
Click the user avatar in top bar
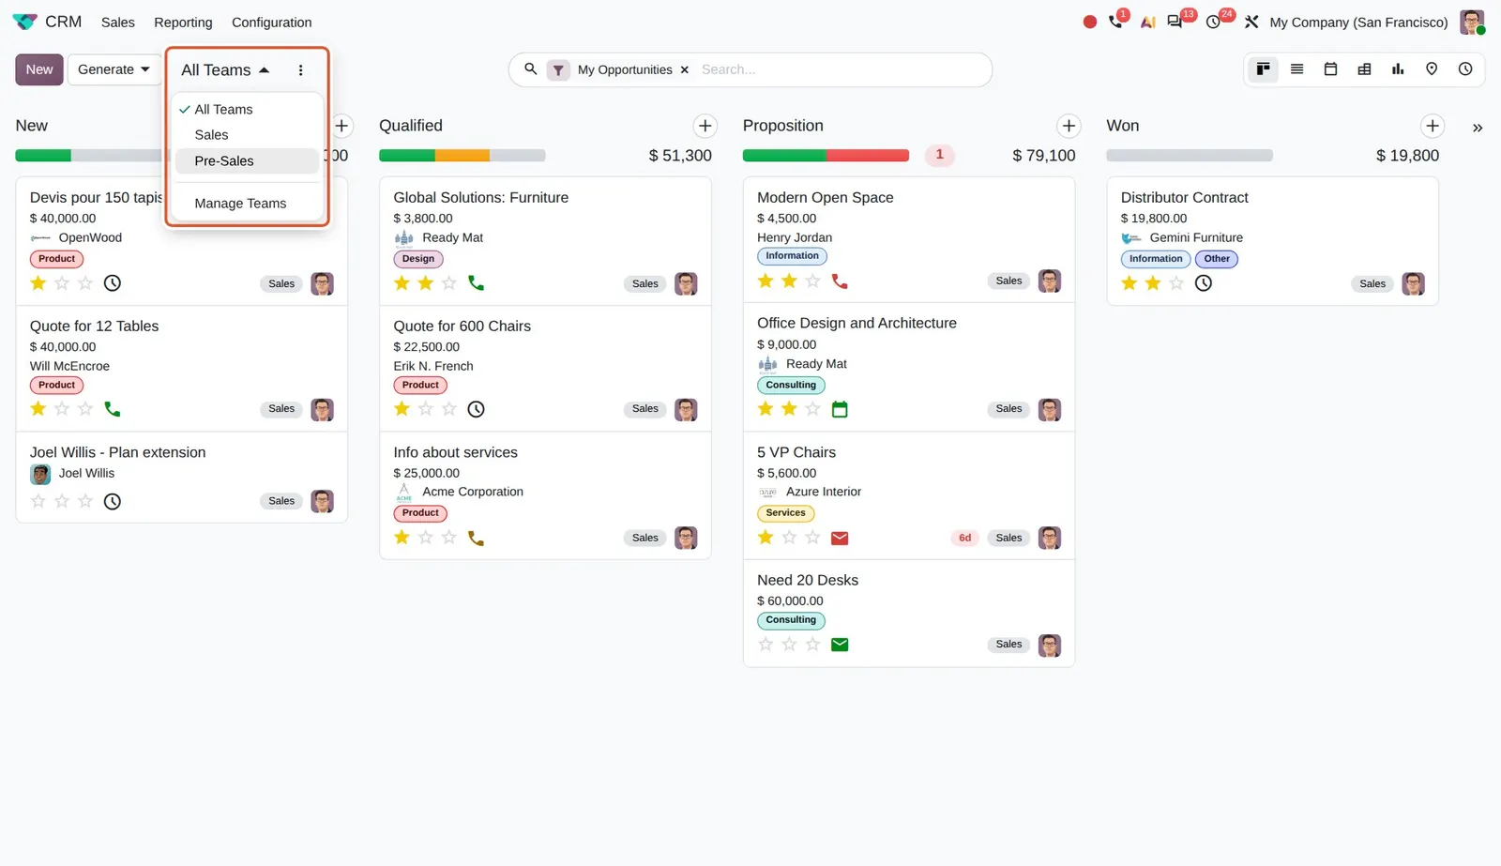pyautogui.click(x=1471, y=22)
